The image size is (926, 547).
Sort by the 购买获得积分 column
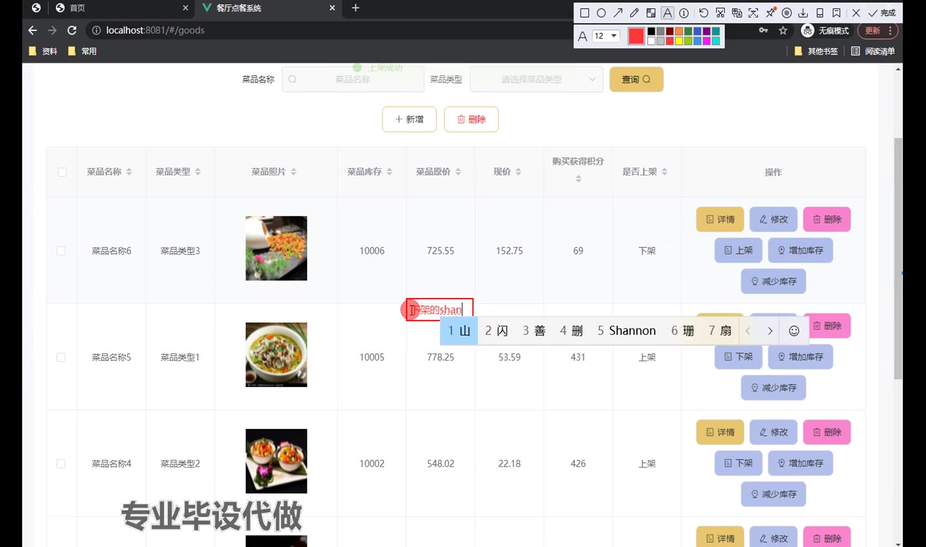pyautogui.click(x=578, y=179)
